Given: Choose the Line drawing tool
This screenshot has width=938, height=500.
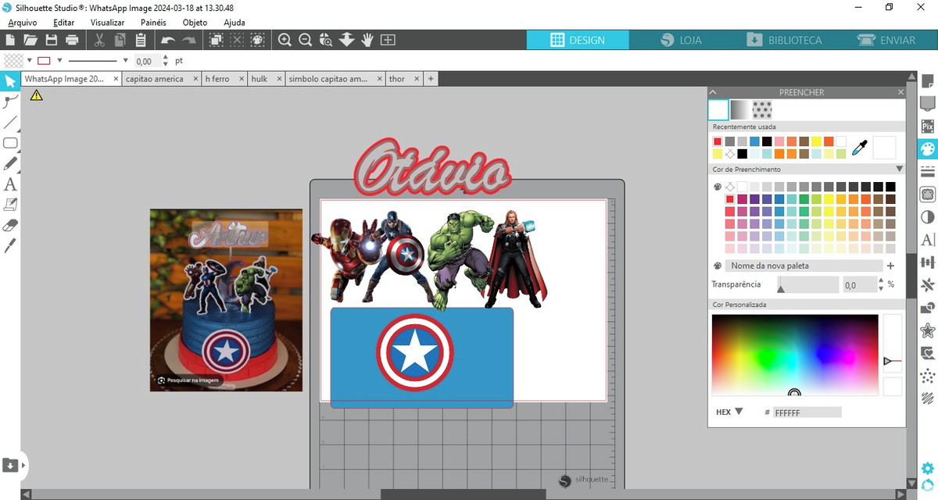Looking at the screenshot, I should (10, 123).
